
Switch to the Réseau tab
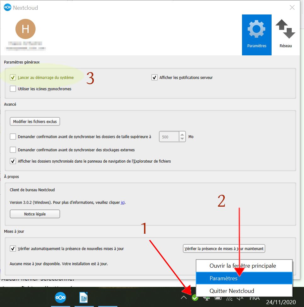285,35
